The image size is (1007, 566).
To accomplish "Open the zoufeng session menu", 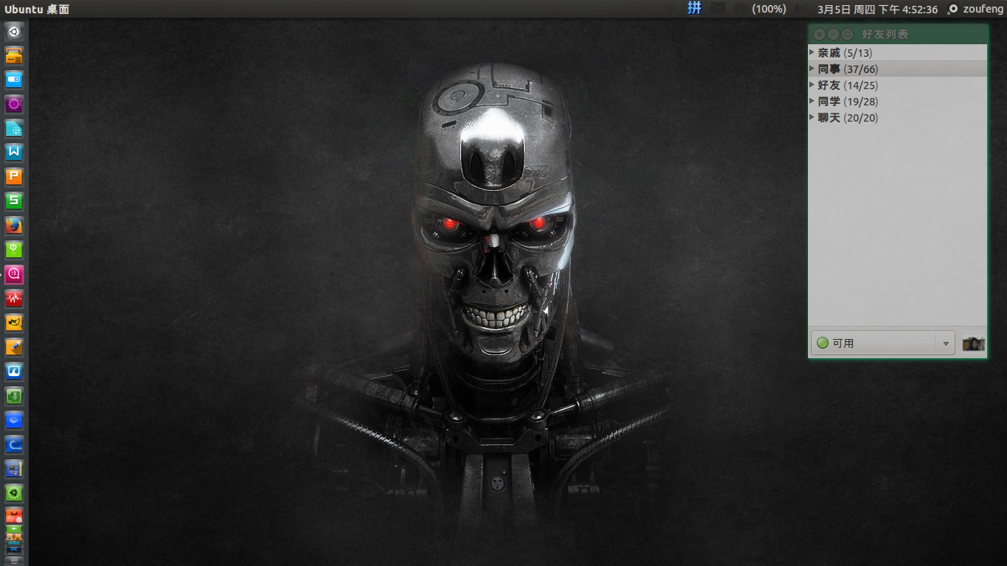I will [975, 9].
